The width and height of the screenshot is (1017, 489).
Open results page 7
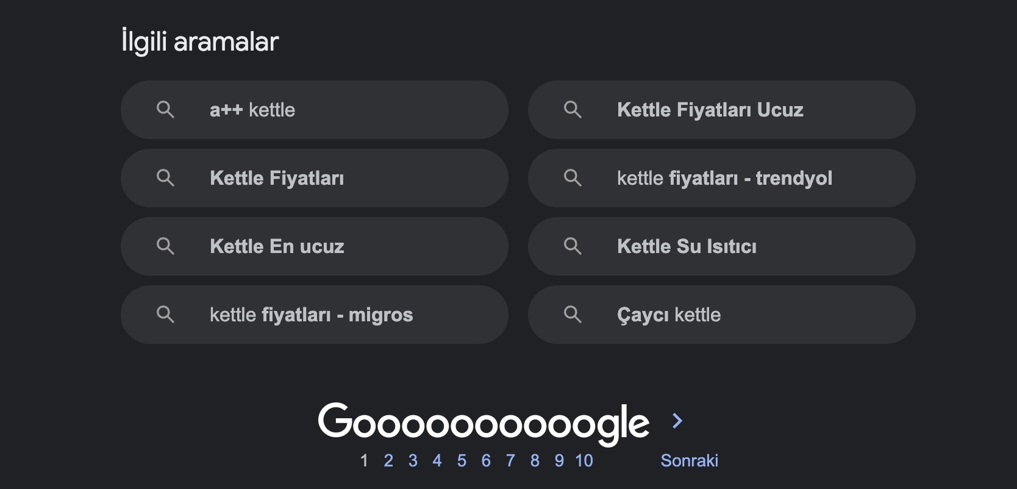[510, 461]
